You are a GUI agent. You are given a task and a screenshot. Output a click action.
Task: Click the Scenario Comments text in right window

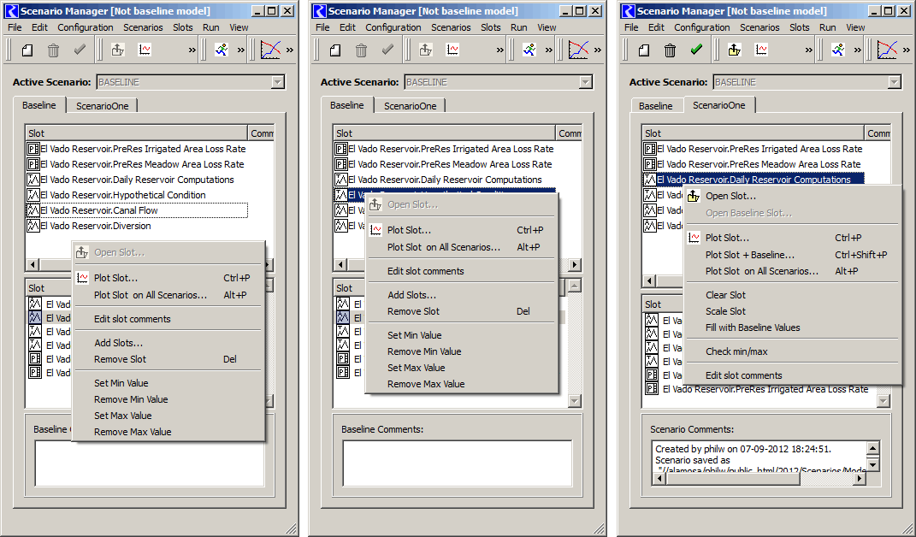tap(759, 460)
